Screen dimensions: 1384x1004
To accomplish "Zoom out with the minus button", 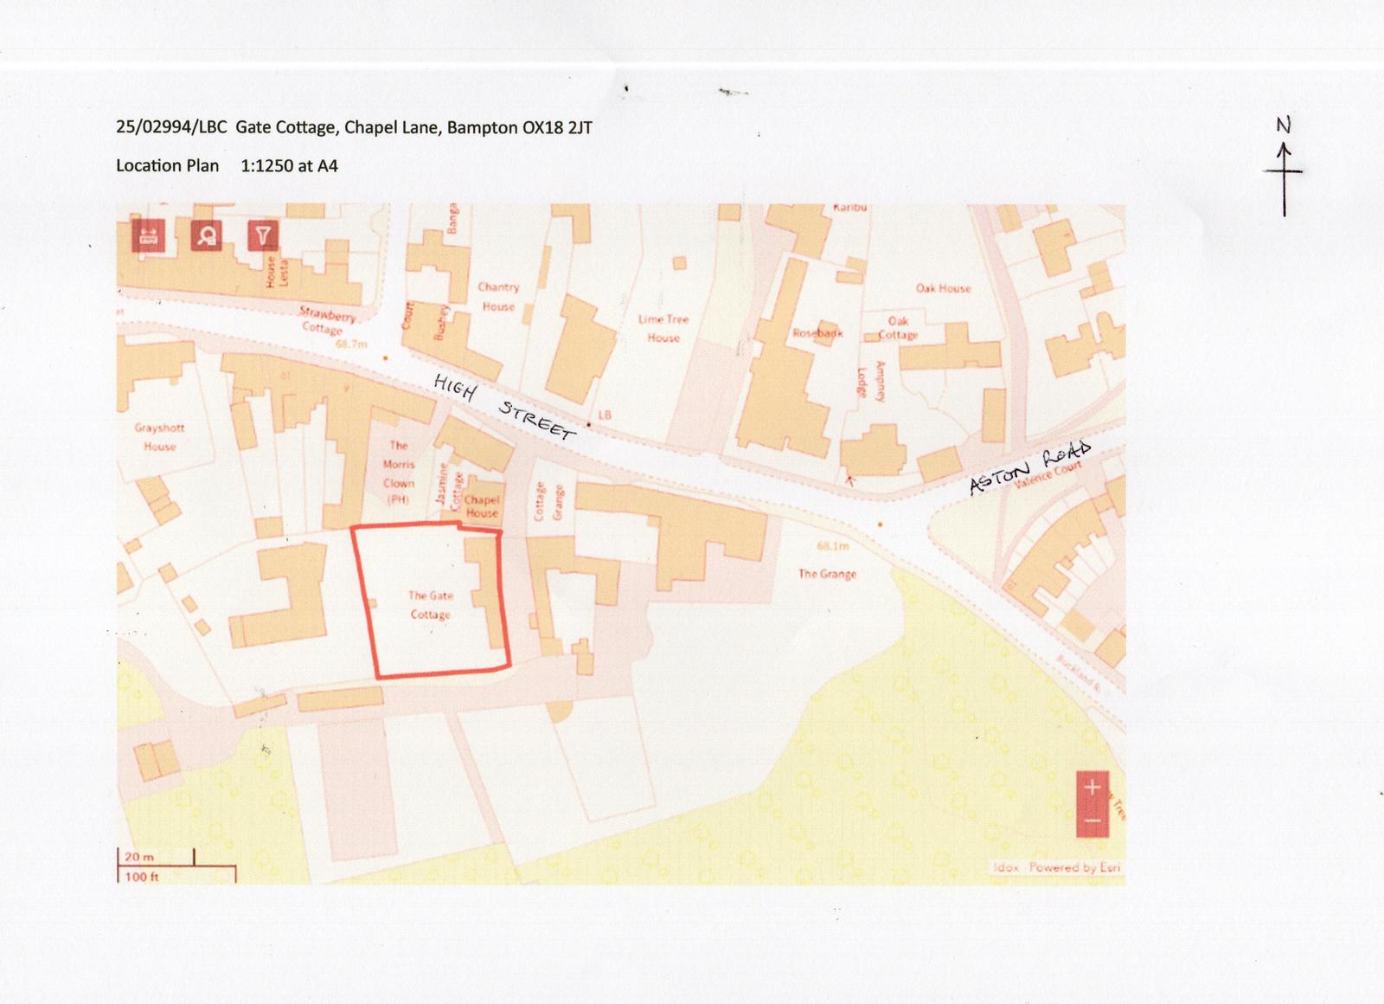I will (x=1092, y=821).
